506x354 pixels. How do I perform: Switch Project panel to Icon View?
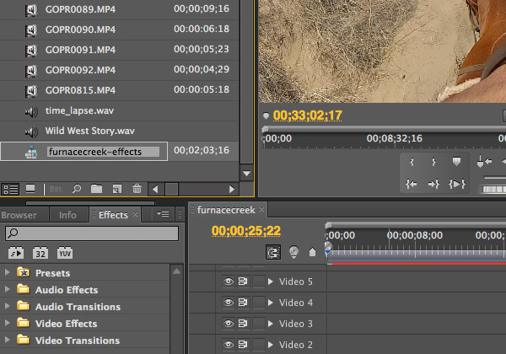click(x=30, y=189)
